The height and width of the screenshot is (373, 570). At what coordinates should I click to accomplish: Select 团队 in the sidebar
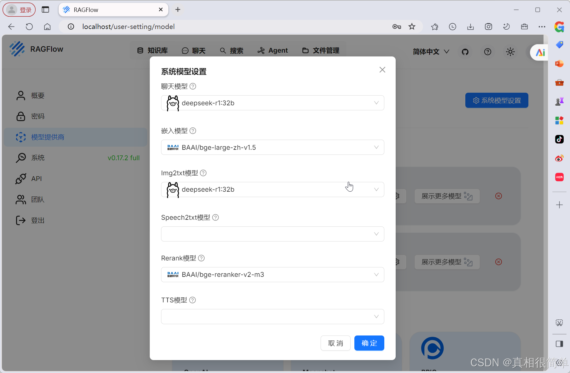point(76,199)
